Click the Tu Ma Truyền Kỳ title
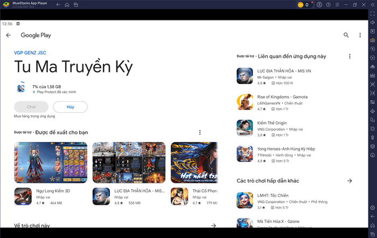The height and width of the screenshot is (238, 377). point(73,67)
